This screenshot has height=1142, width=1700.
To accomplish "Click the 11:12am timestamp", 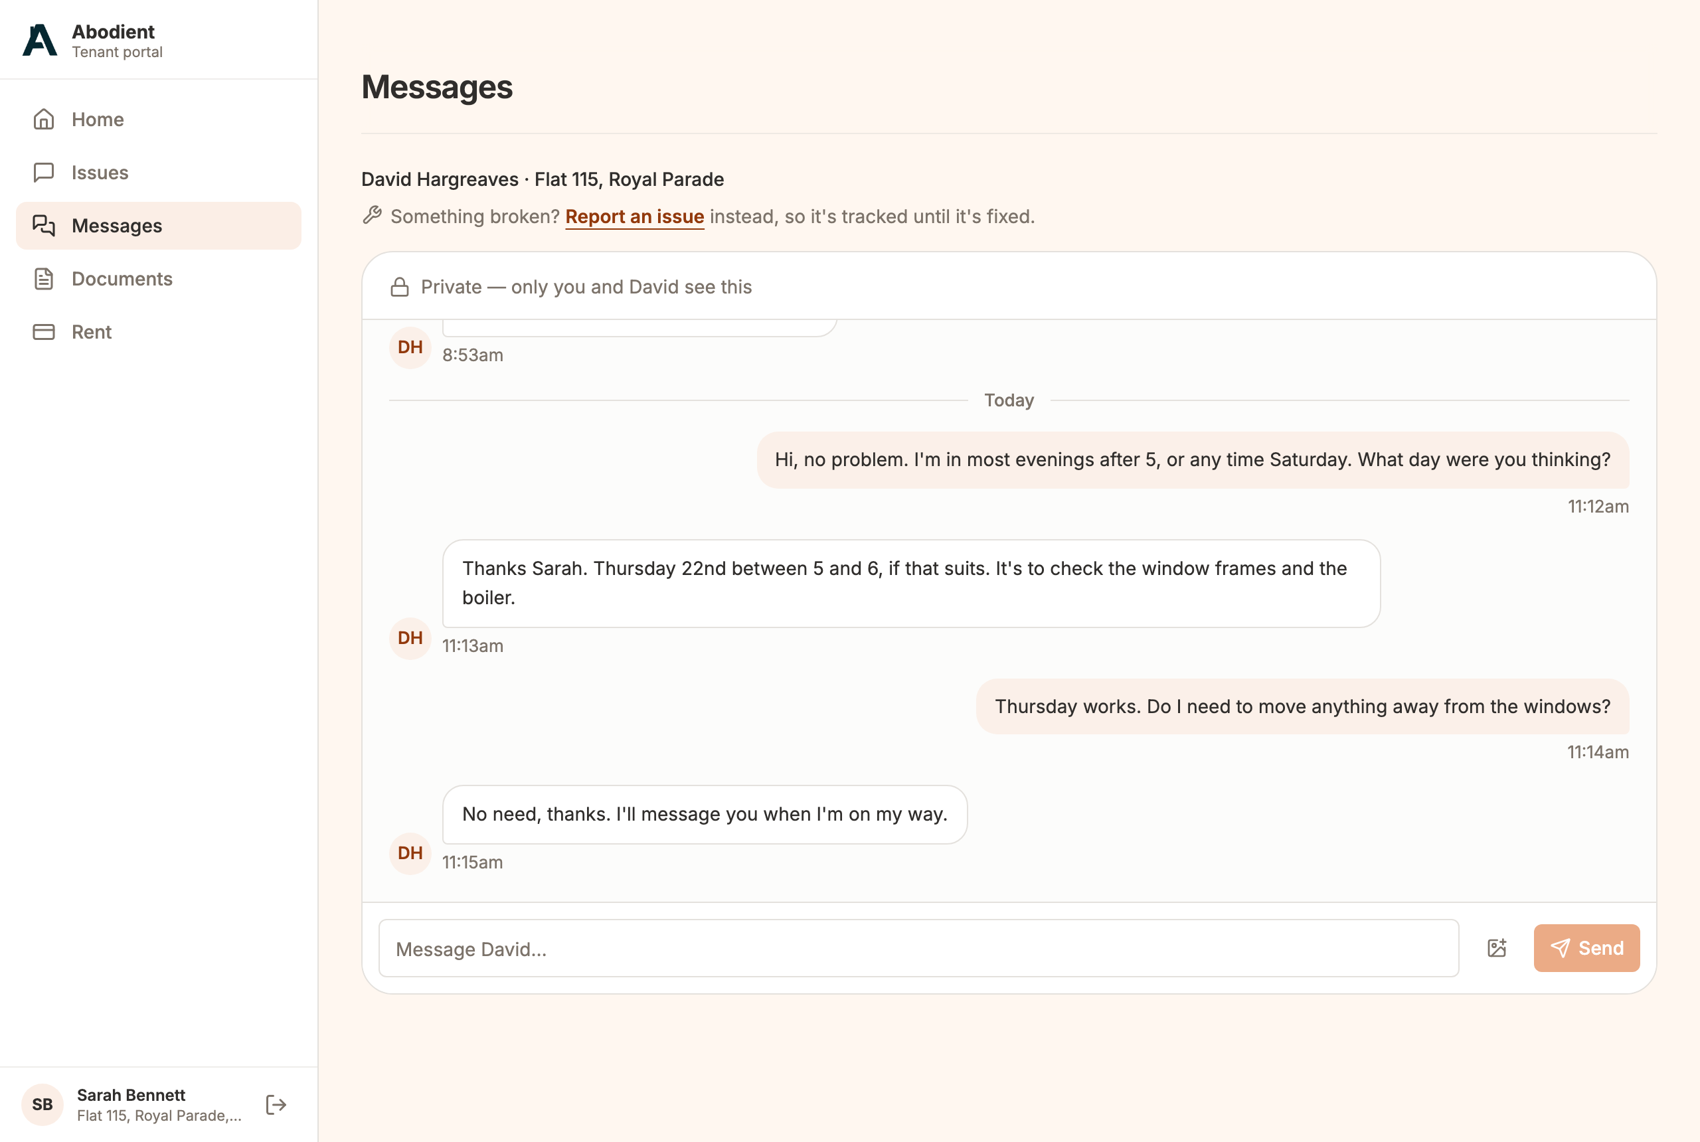I will tap(1598, 507).
